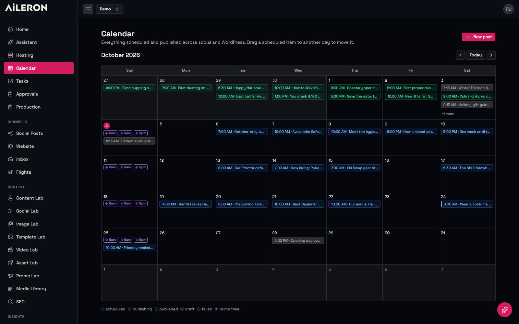Open '10:00 AM · Avalanche Safe...' event

pos(298,132)
